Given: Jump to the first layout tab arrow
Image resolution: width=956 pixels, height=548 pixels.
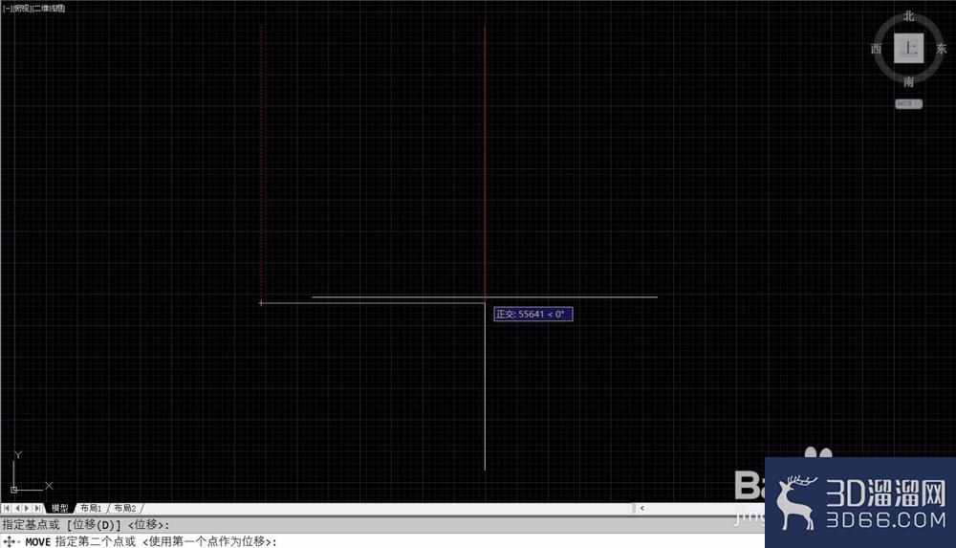Looking at the screenshot, I should 6,508.
